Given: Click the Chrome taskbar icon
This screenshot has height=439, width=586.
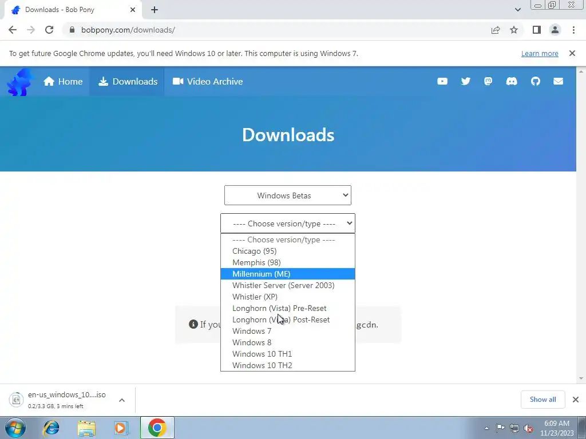Looking at the screenshot, I should (157, 428).
